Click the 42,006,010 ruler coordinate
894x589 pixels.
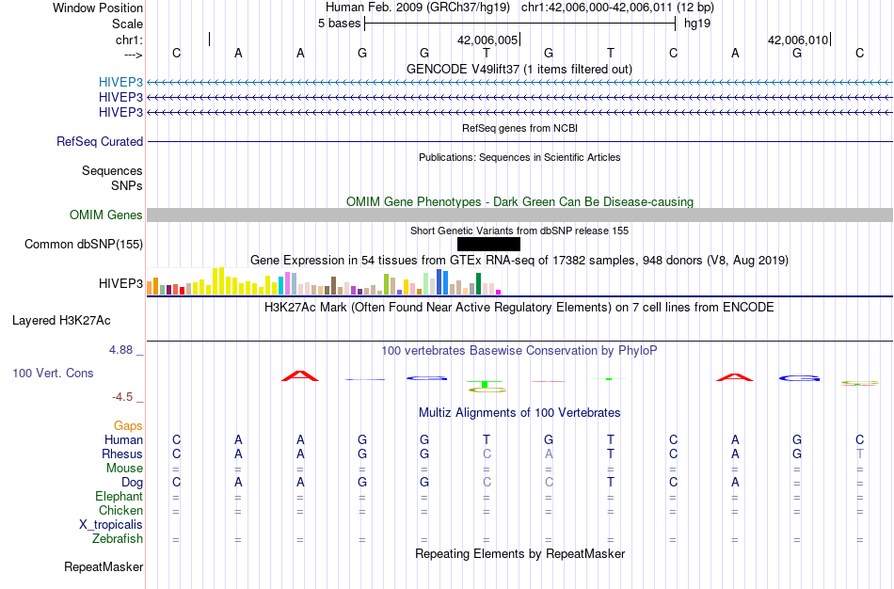coord(798,40)
